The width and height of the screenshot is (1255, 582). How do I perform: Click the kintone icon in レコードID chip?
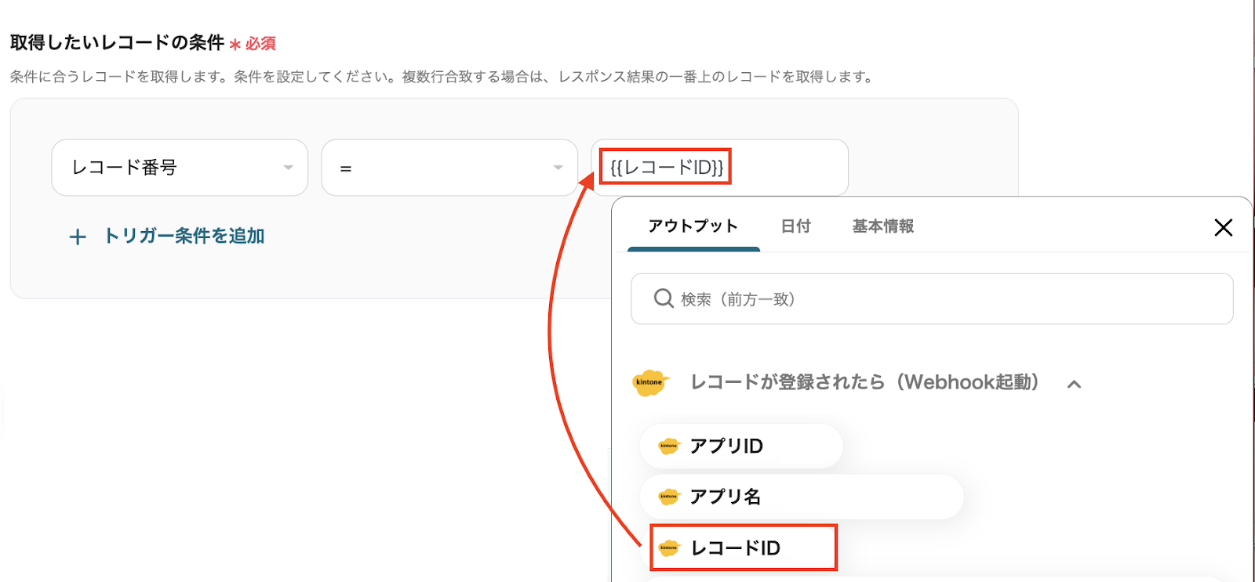point(669,548)
